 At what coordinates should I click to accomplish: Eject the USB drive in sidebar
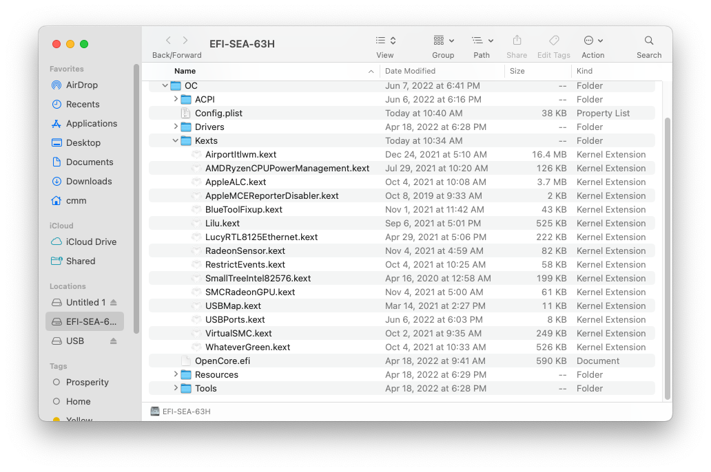pos(114,341)
